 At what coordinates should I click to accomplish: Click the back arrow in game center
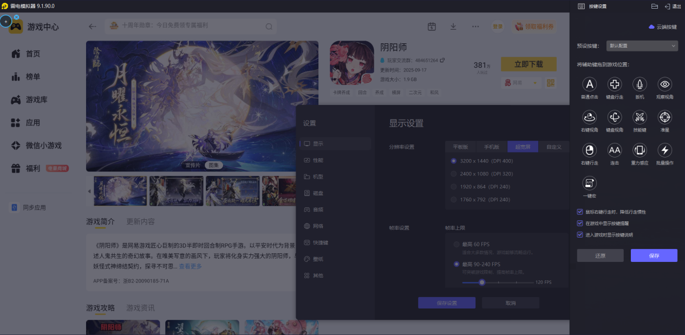93,26
